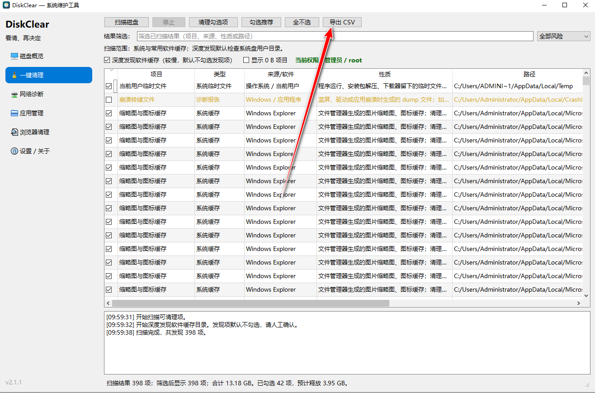Click the 停止 button
The image size is (595, 393).
pyautogui.click(x=169, y=22)
